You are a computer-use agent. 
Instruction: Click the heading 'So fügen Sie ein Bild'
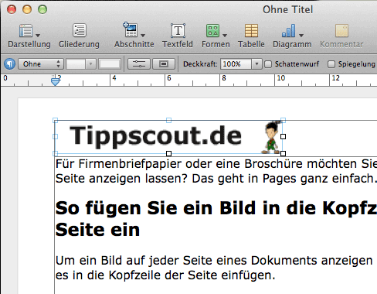[x=216, y=219]
